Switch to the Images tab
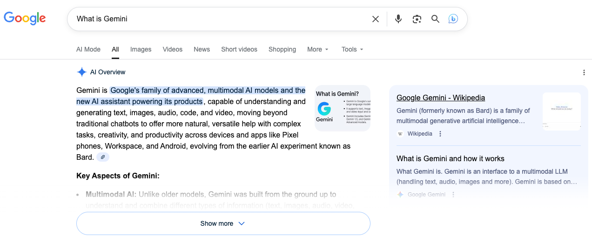 point(141,49)
